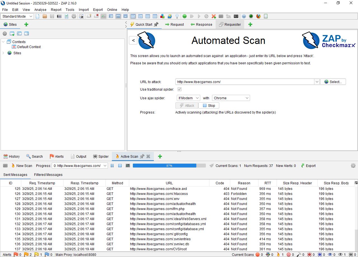Open the Analyse menu
Viewport: 358px width, 257px height.
40,10
